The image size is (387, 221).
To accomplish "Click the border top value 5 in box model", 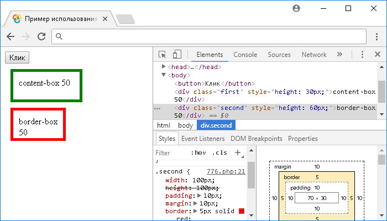I will [x=317, y=177].
